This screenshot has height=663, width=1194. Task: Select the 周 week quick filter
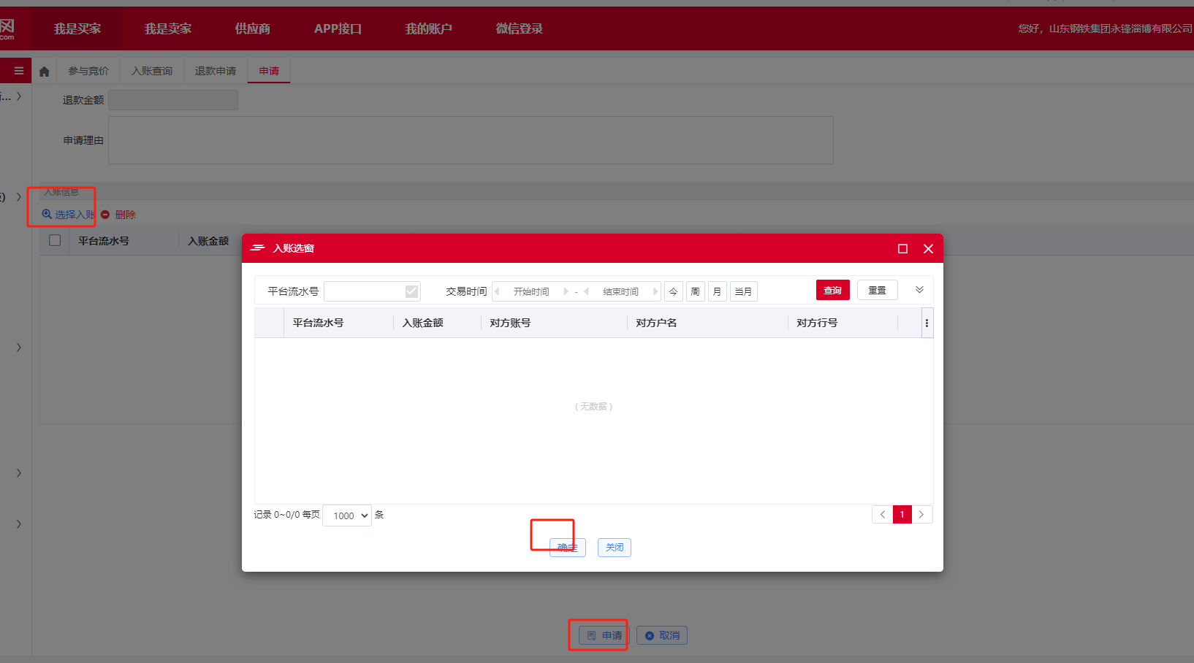[x=696, y=291]
